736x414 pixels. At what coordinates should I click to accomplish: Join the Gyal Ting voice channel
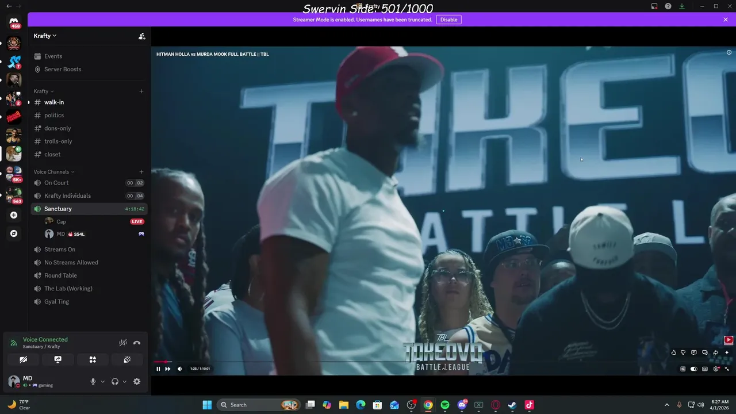89,301
